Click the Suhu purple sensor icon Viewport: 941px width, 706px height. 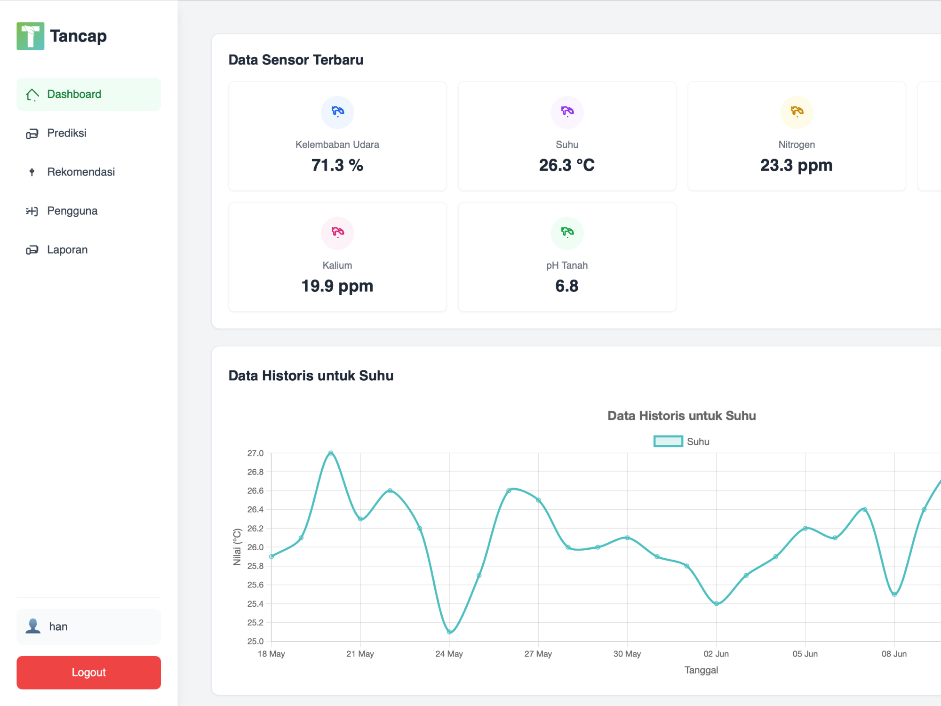(x=567, y=112)
